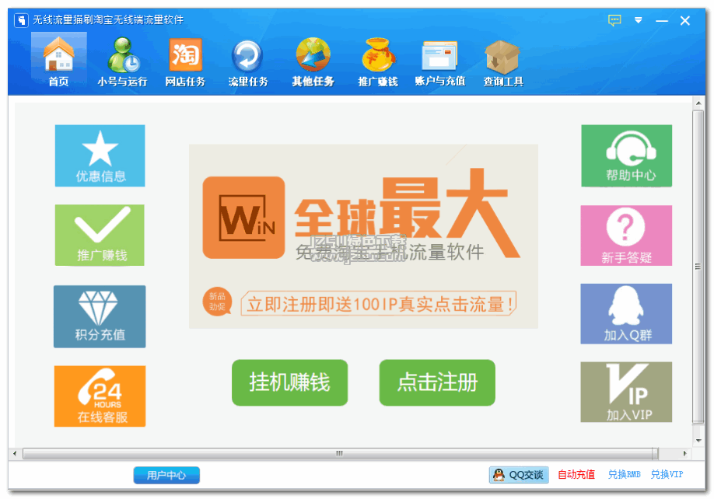Screen dimensions: 714x499
Task: Click the green 推广赚钱 checkmark tile
Action: tap(100, 236)
